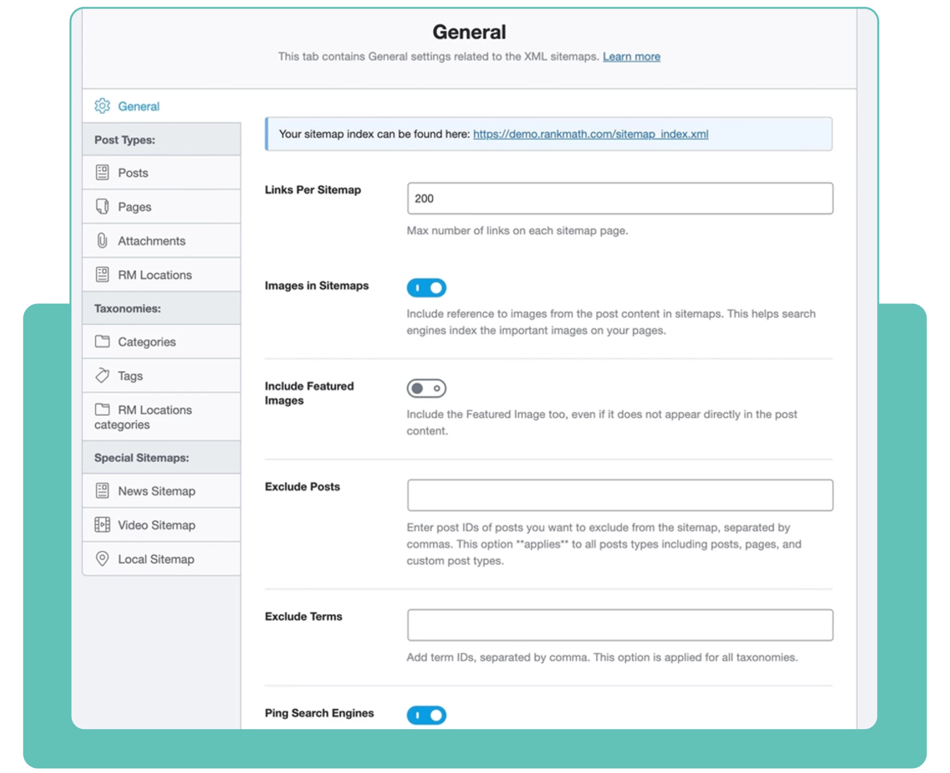The width and height of the screenshot is (950, 773).
Task: Disable the Images in Sitemaps toggle
Action: point(426,288)
